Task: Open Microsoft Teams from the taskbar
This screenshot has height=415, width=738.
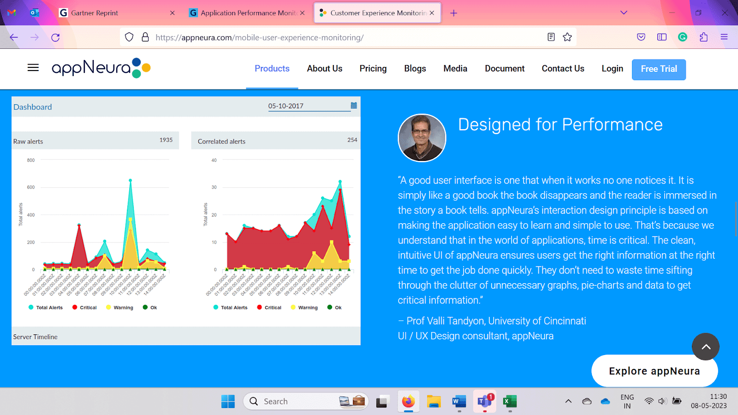Action: (484, 401)
